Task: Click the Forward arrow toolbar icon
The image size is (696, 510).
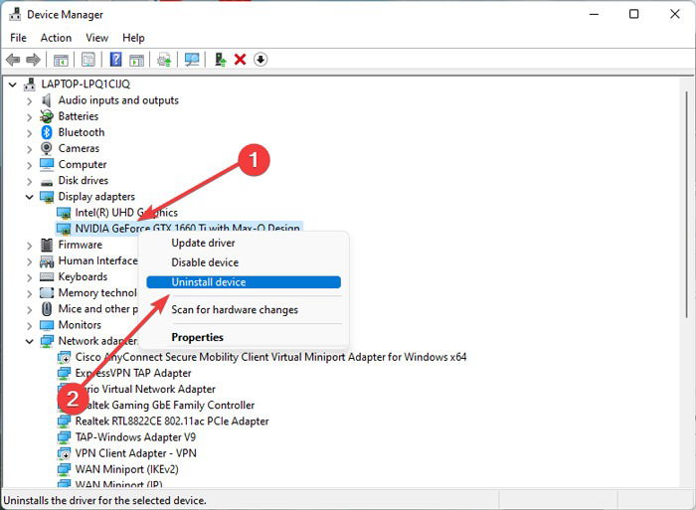Action: [33, 60]
